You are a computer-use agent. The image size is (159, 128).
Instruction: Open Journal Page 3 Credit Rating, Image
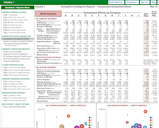[x=15, y=20]
